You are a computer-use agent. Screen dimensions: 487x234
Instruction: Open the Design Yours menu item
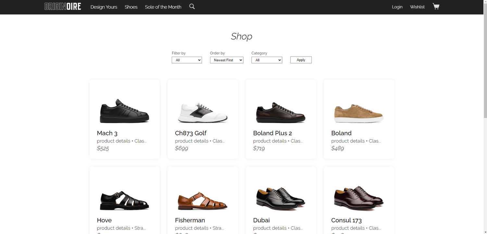[x=104, y=7]
